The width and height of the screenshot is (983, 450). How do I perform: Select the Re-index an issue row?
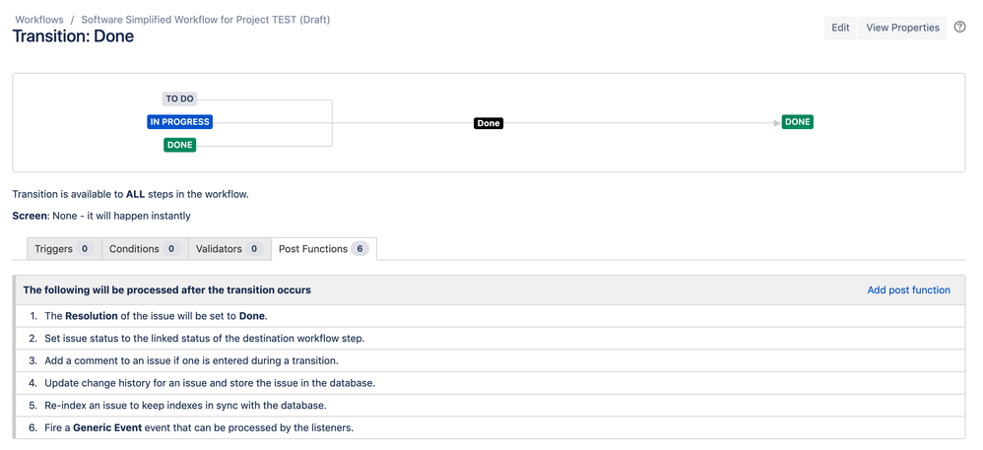[490, 406]
